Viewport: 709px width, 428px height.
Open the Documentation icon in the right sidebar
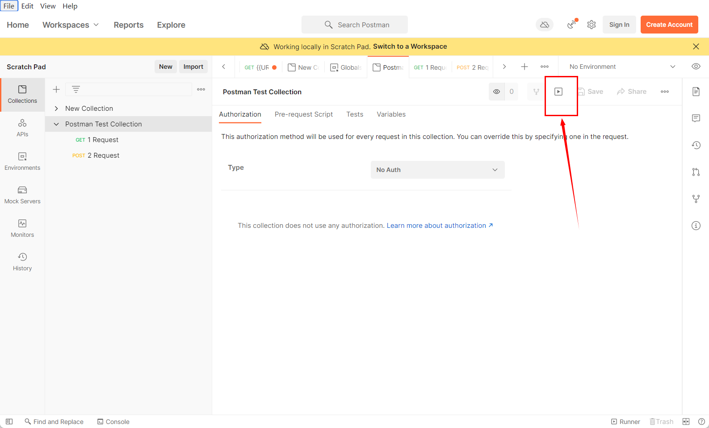click(696, 92)
